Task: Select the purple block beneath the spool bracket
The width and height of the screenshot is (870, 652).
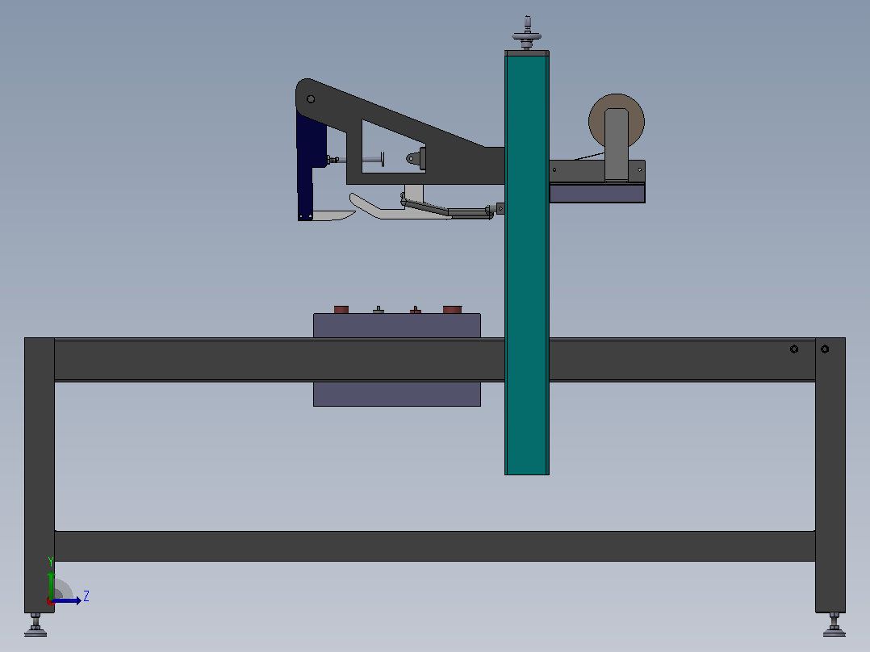Action: point(597,194)
